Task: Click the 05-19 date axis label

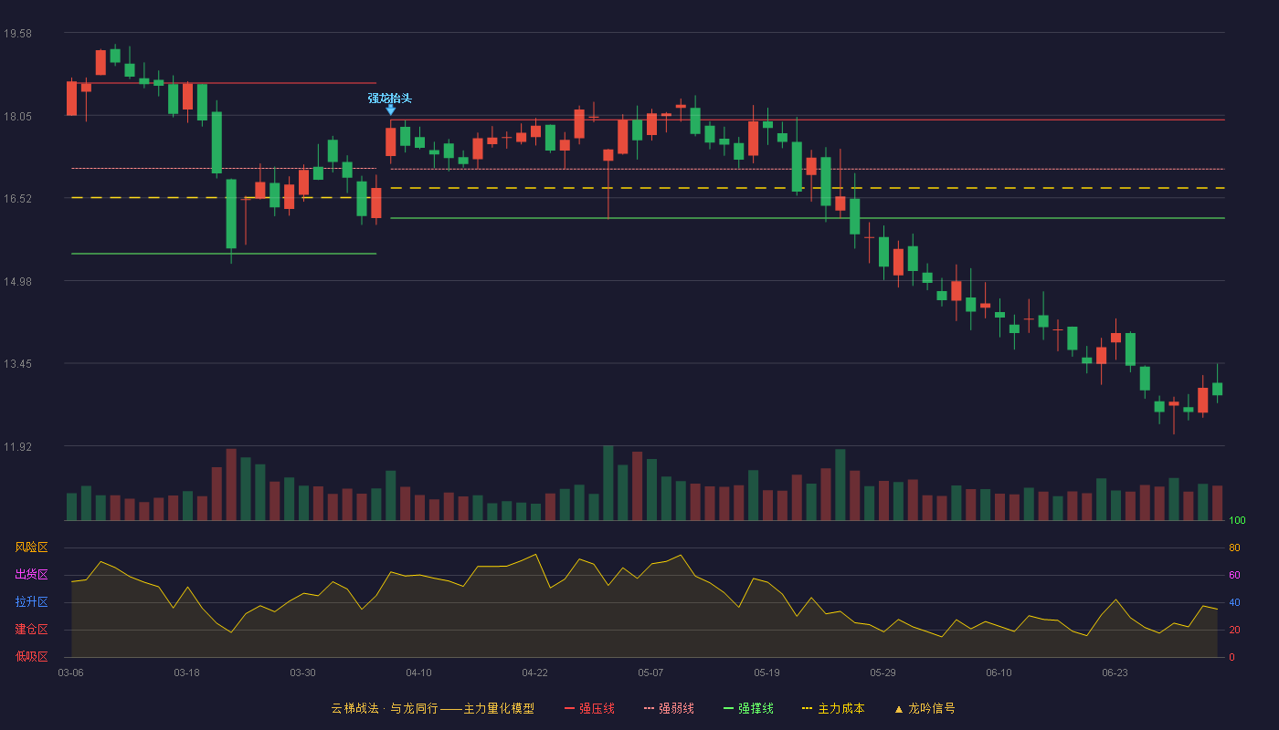Action: 766,673
